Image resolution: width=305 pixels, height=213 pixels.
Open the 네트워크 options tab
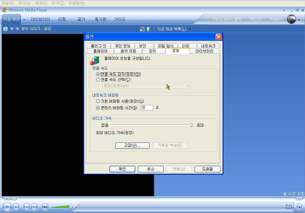pos(208,46)
